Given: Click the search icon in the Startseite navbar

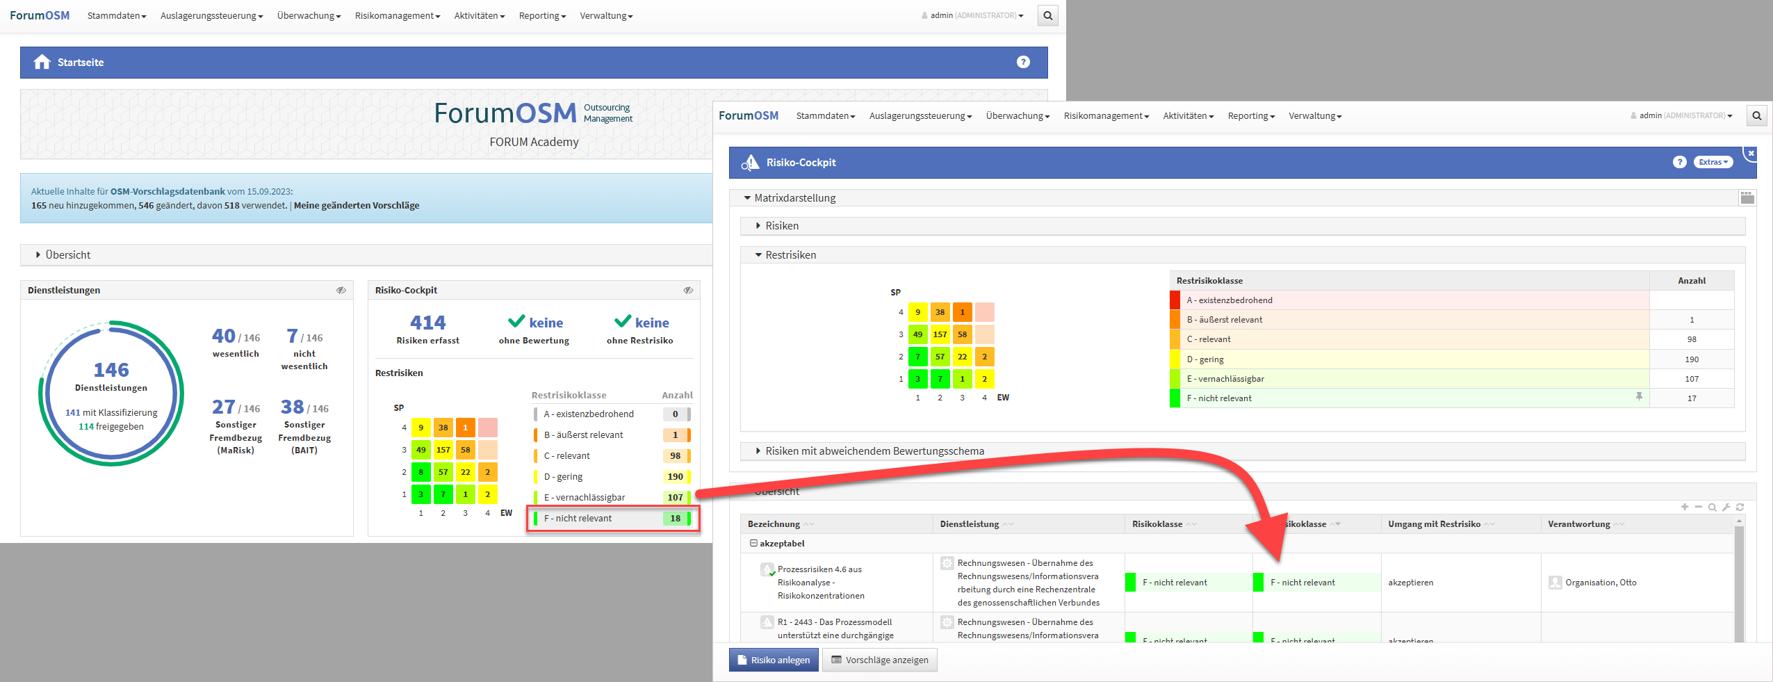Looking at the screenshot, I should pos(1047,15).
